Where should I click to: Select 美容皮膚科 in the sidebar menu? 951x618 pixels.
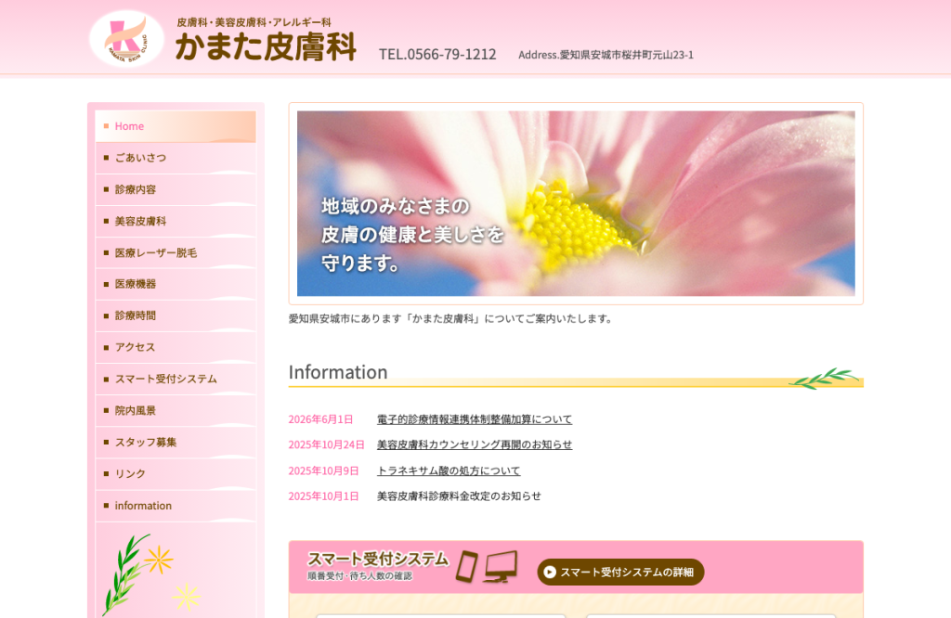[x=176, y=221]
